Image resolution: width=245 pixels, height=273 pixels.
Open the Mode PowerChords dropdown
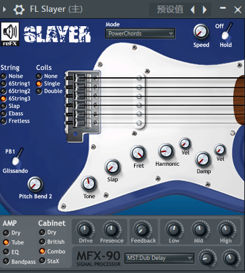point(140,34)
